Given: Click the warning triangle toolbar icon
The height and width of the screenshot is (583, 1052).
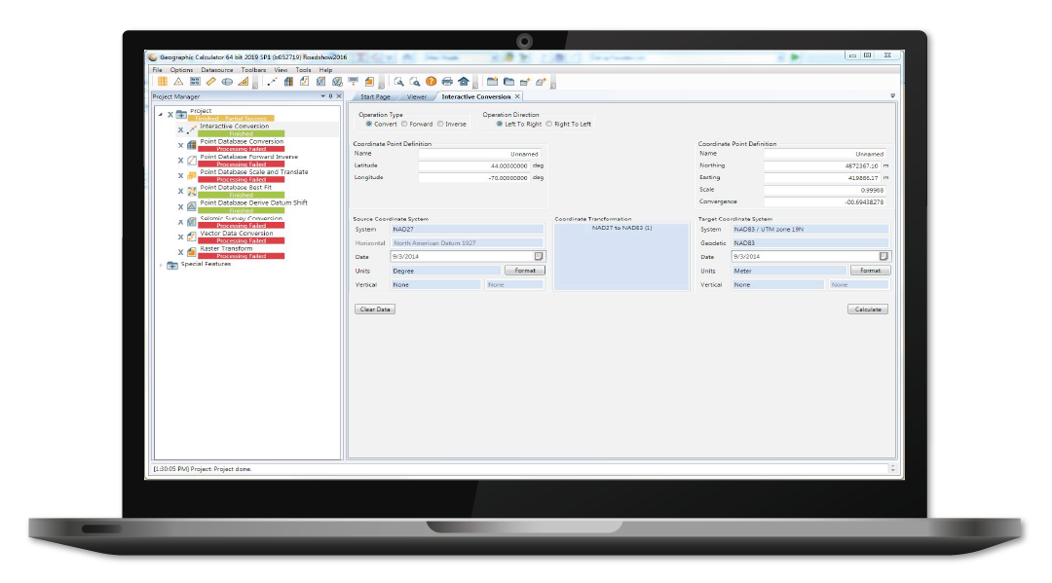Looking at the screenshot, I should click(178, 82).
